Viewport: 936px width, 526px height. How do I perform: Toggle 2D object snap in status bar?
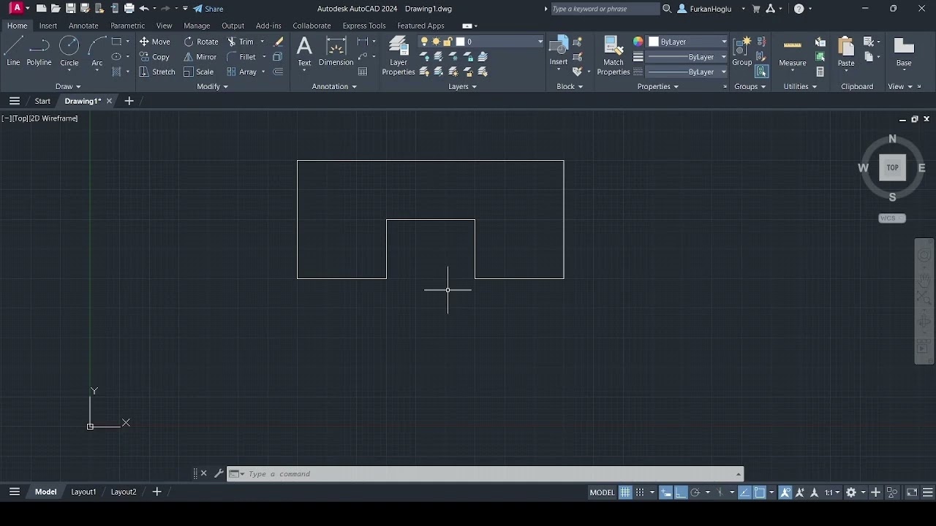(760, 492)
